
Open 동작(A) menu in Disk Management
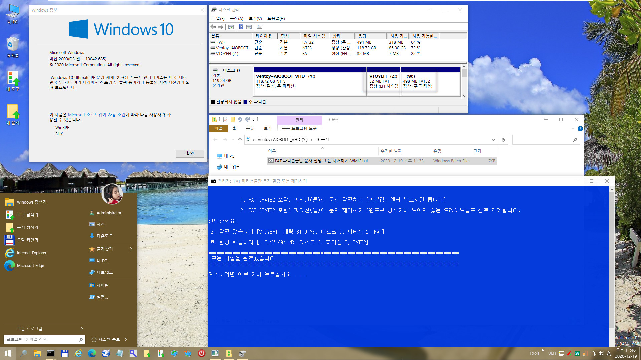pos(236,18)
